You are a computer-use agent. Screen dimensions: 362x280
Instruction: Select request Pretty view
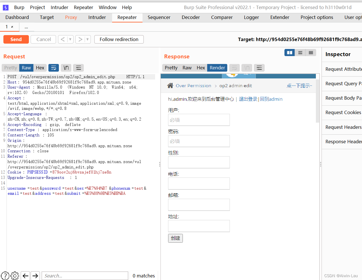[10, 68]
